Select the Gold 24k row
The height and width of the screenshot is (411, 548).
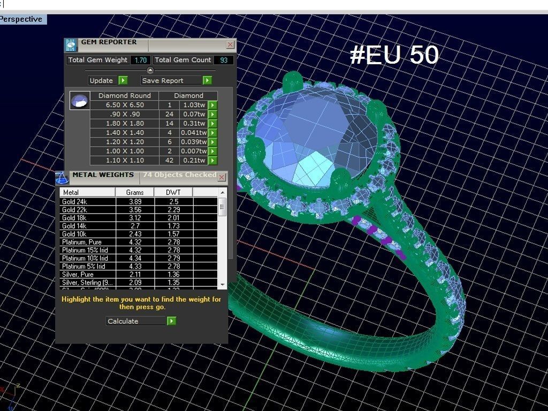139,202
